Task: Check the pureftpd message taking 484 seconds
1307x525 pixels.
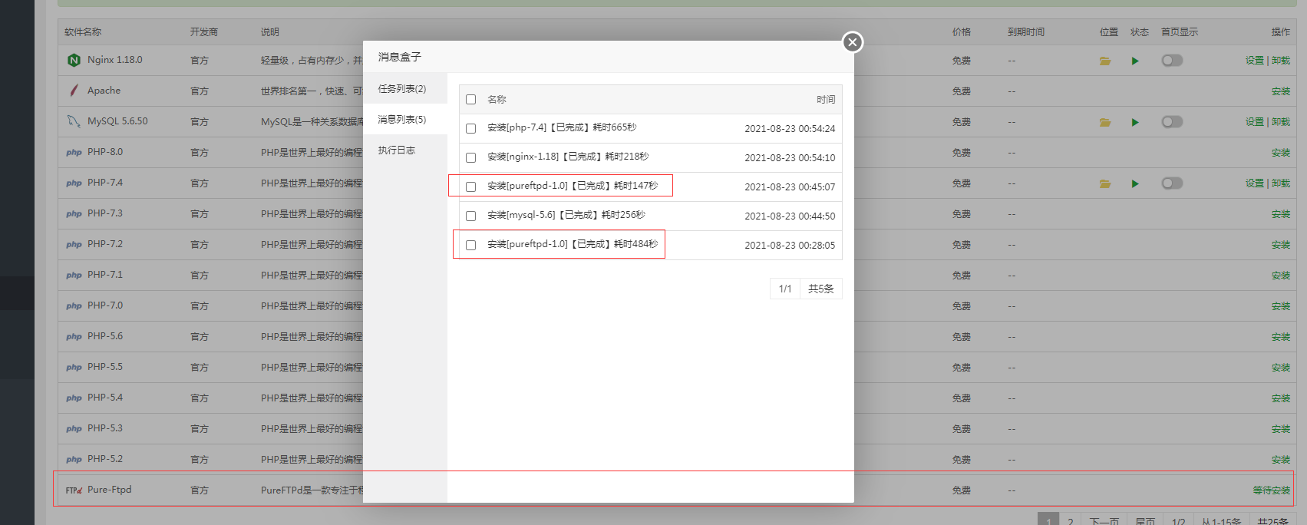Action: (x=471, y=246)
